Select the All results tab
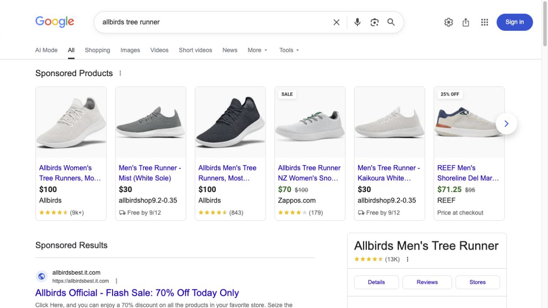 click(x=71, y=50)
